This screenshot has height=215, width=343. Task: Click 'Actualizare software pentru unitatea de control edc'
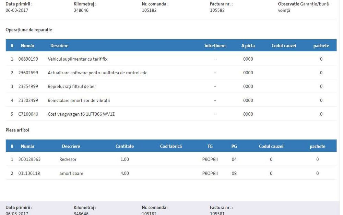point(97,73)
